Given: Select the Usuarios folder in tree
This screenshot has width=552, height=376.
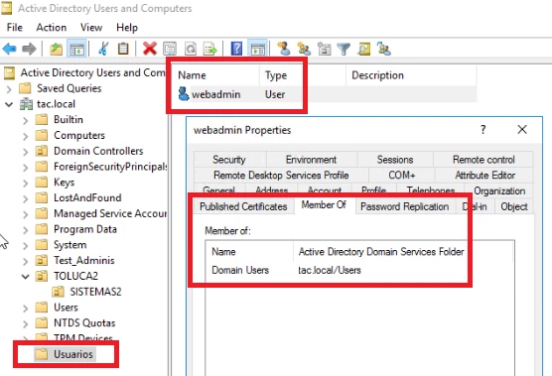Looking at the screenshot, I should tap(73, 354).
